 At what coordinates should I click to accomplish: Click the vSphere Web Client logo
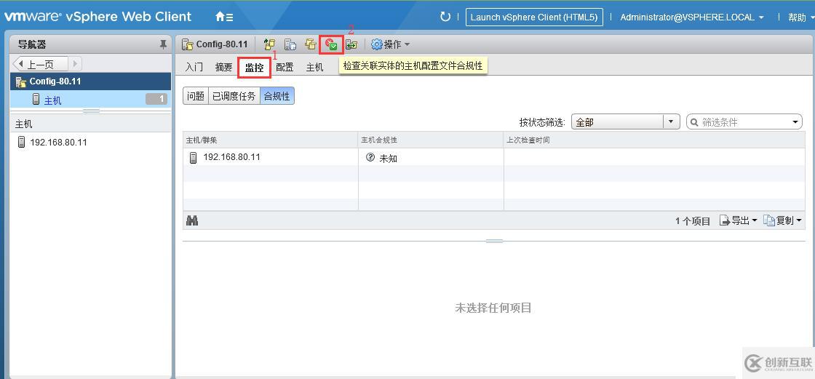[98, 17]
